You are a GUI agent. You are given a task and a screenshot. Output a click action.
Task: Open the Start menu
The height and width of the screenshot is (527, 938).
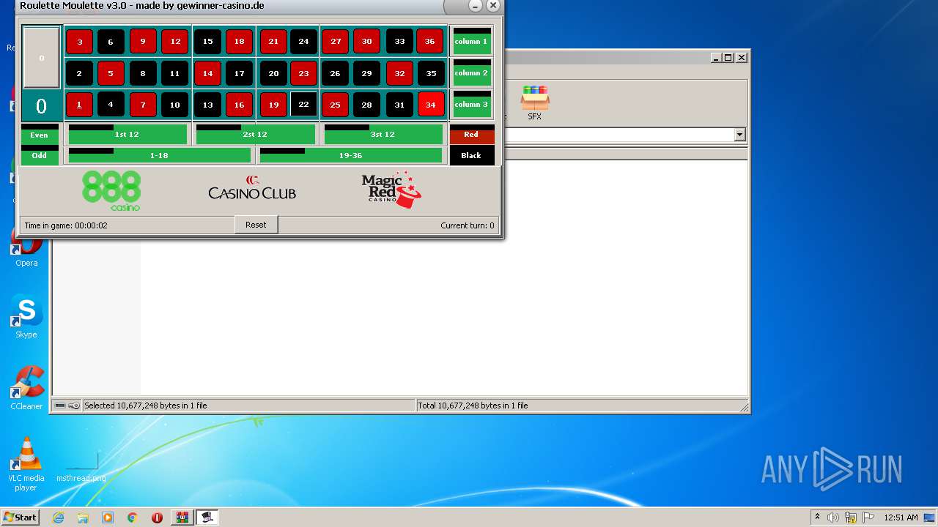[20, 517]
